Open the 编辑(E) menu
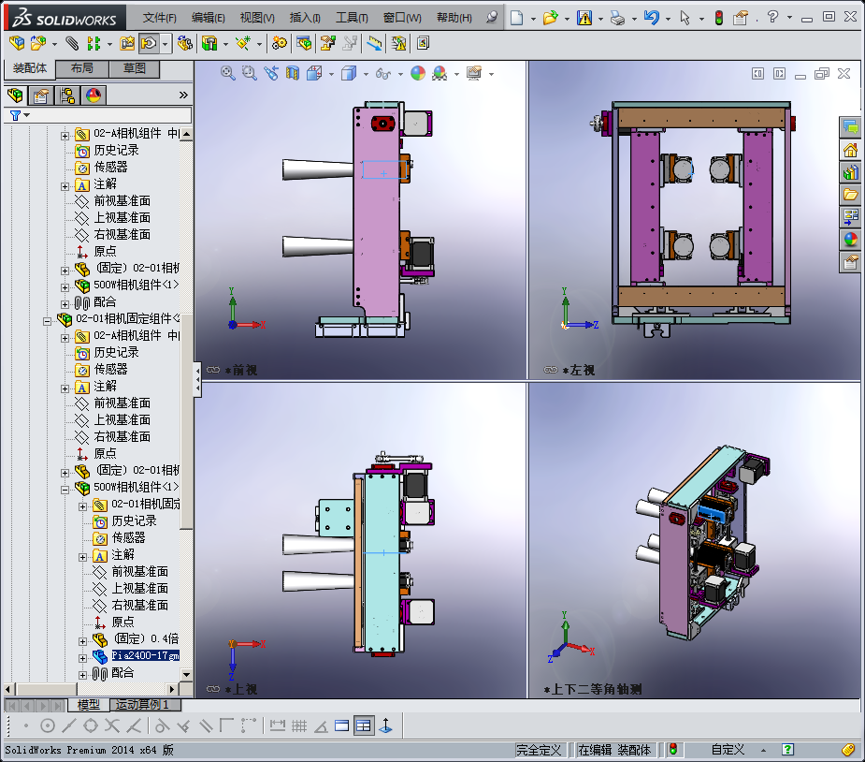865x762 pixels. coord(208,18)
